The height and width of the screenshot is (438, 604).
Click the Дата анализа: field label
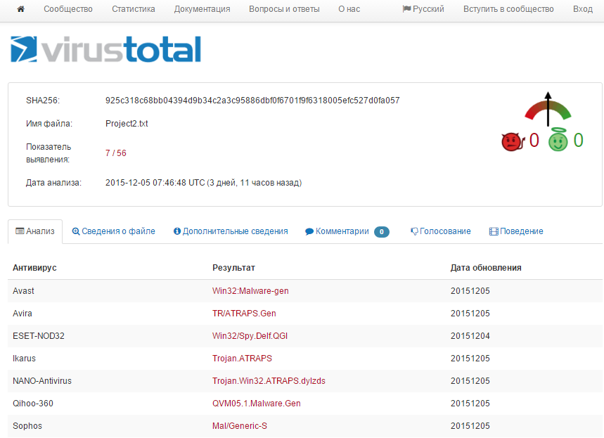click(53, 183)
